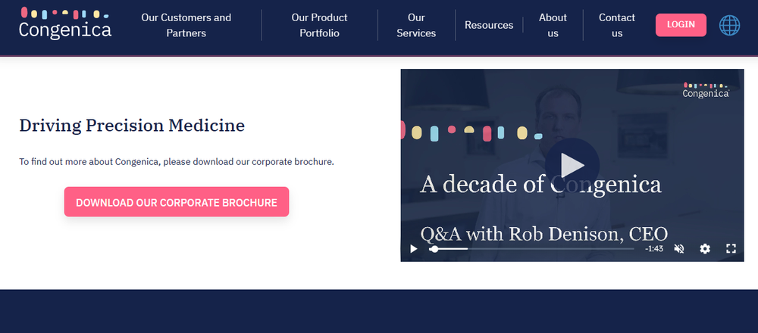Expand the Our Services menu
Screen dimensions: 758x333
pyautogui.click(x=416, y=25)
